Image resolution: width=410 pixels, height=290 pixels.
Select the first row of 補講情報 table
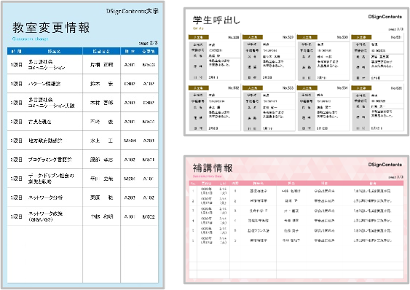tap(296, 191)
